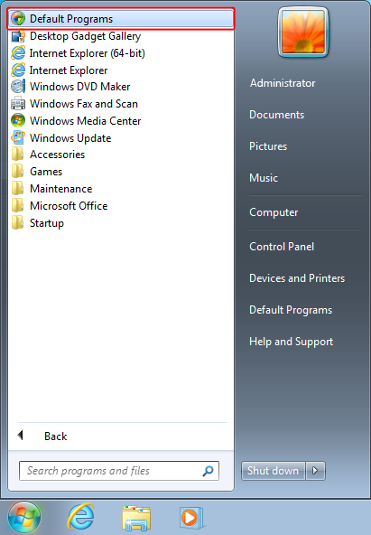Click the Search programs and files box
This screenshot has width=371, height=535.
click(119, 471)
